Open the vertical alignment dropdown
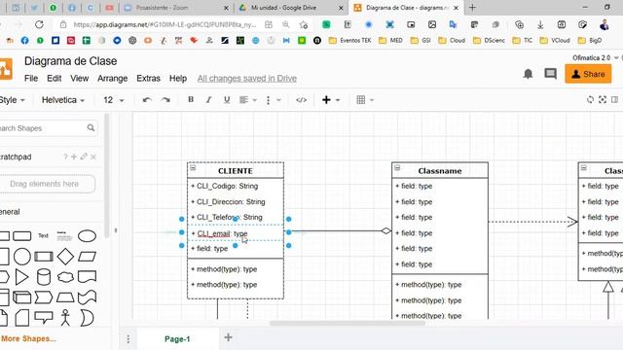The width and height of the screenshot is (623, 350). click(x=273, y=100)
